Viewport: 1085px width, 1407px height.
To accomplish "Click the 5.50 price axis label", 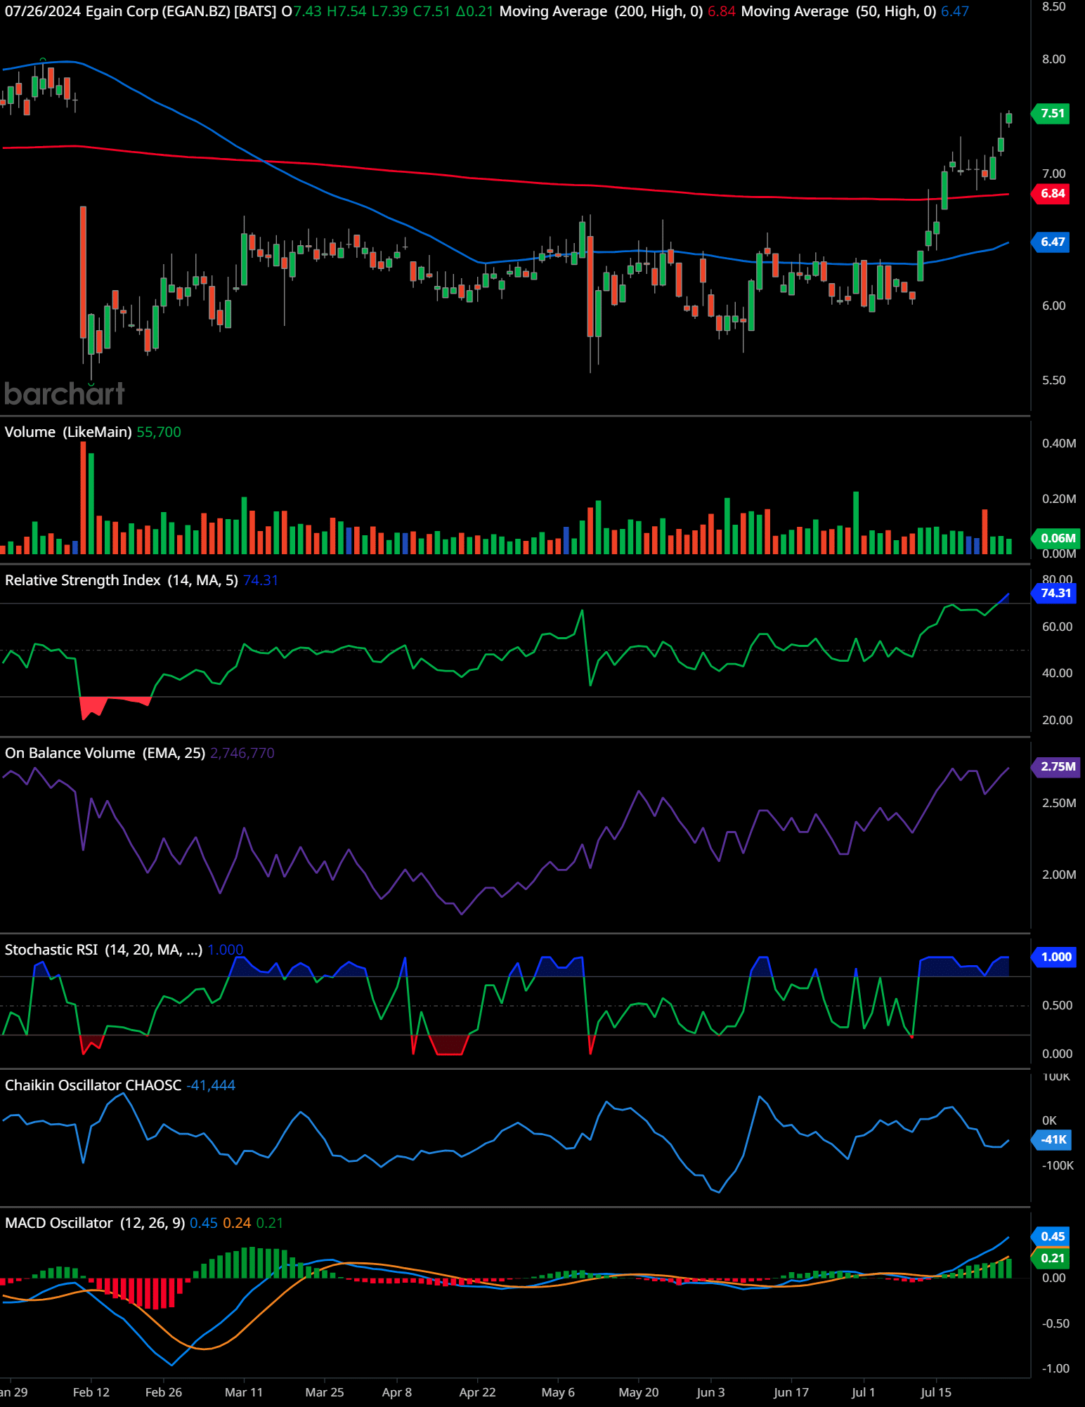I will click(1053, 380).
